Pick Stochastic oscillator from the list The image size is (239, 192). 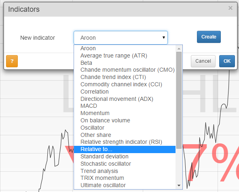pyautogui.click(x=125, y=164)
